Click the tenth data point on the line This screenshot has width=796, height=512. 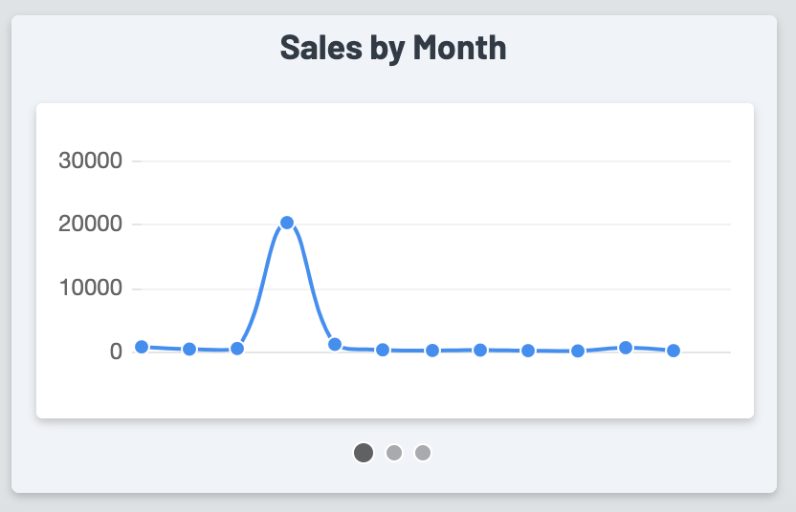coord(578,351)
